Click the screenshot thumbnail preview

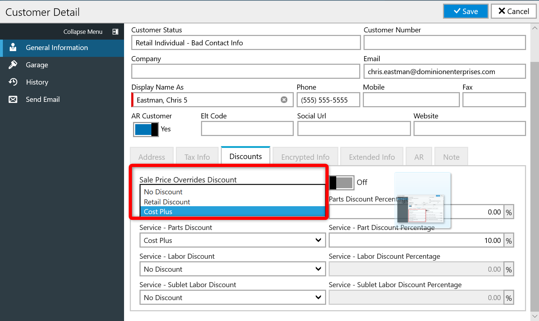point(423,200)
